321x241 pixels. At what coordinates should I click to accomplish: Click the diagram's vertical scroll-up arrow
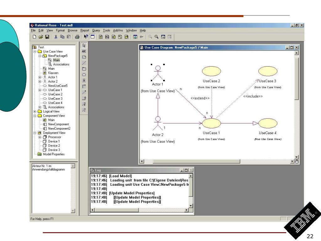297,53
